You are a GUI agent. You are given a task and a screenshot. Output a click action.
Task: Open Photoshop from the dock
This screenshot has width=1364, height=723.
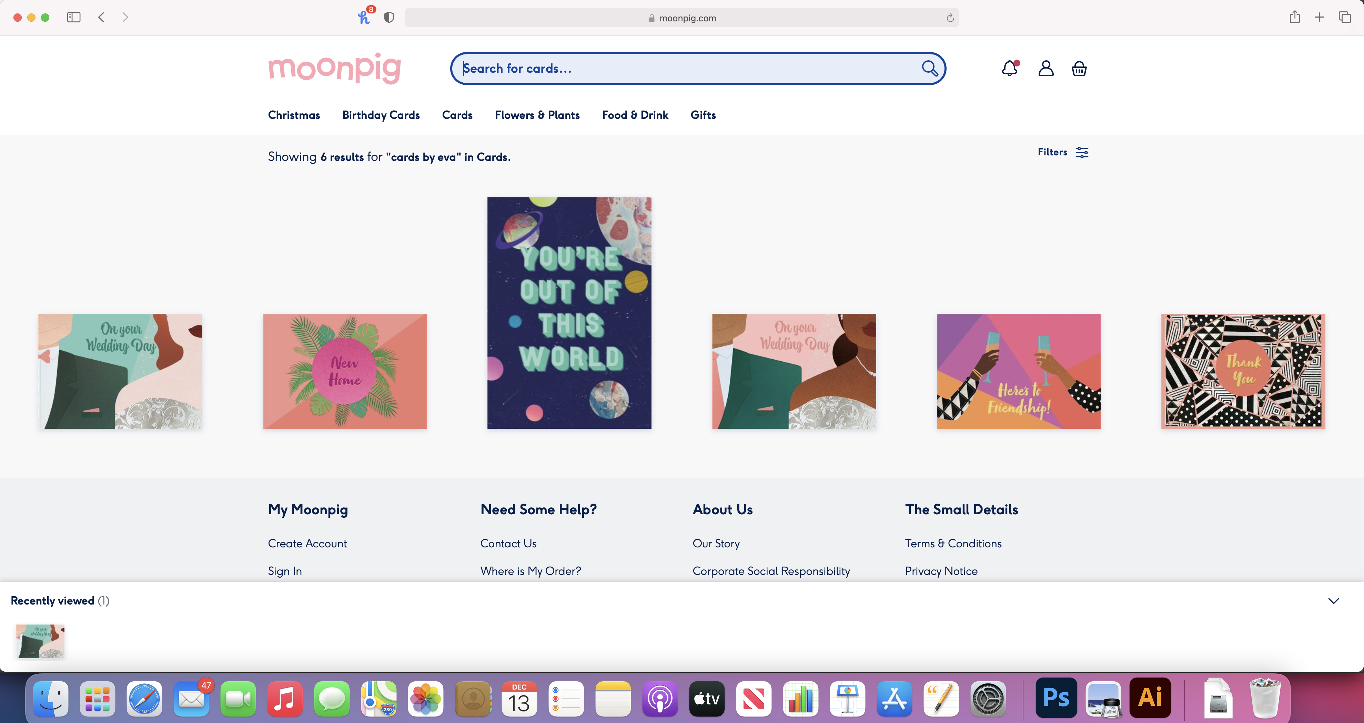(x=1056, y=698)
